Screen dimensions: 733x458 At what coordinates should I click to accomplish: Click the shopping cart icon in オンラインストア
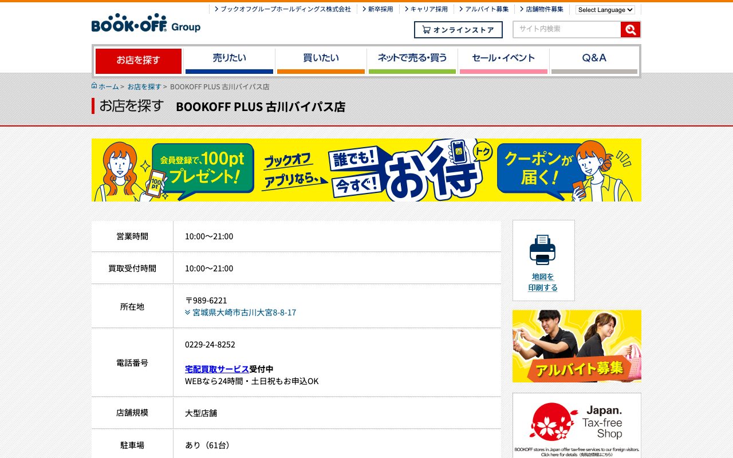tap(426, 30)
